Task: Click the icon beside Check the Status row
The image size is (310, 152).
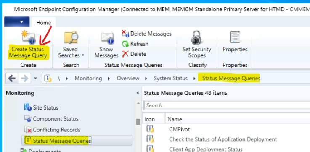Action: tap(150, 139)
